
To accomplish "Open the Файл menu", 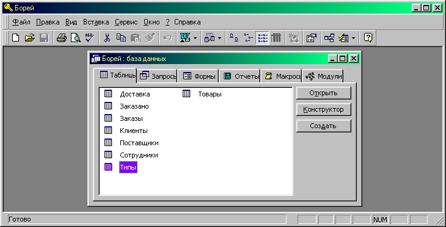I will coord(21,22).
